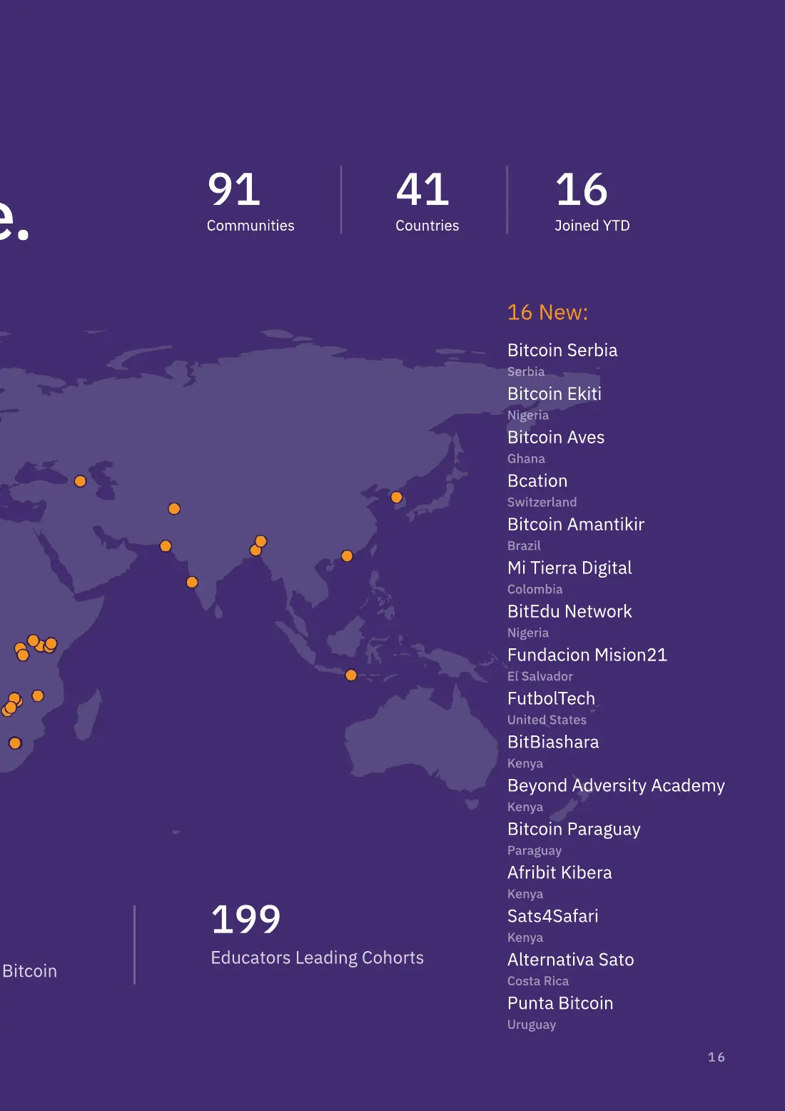Screen dimensions: 785x1111
Task: Select the "Educators Leading Cohorts" caption
Action: (318, 958)
